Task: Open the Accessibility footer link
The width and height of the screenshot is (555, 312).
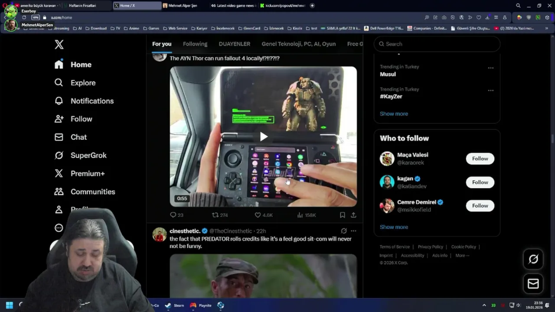Action: pyautogui.click(x=412, y=255)
